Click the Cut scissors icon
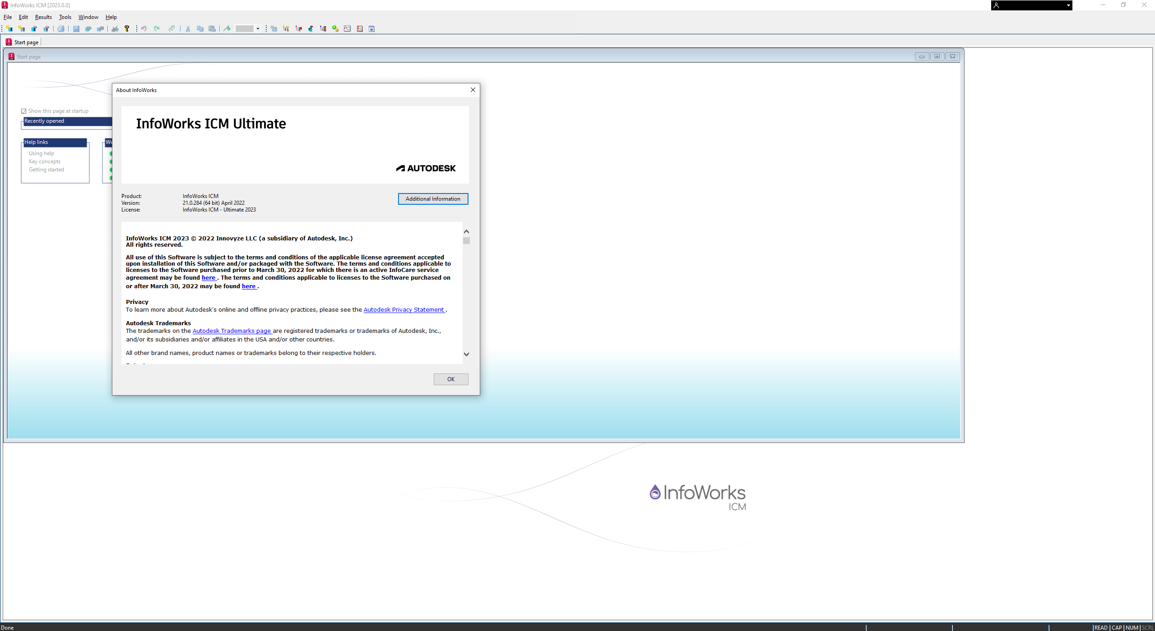Viewport: 1155px width, 631px height. (x=188, y=28)
